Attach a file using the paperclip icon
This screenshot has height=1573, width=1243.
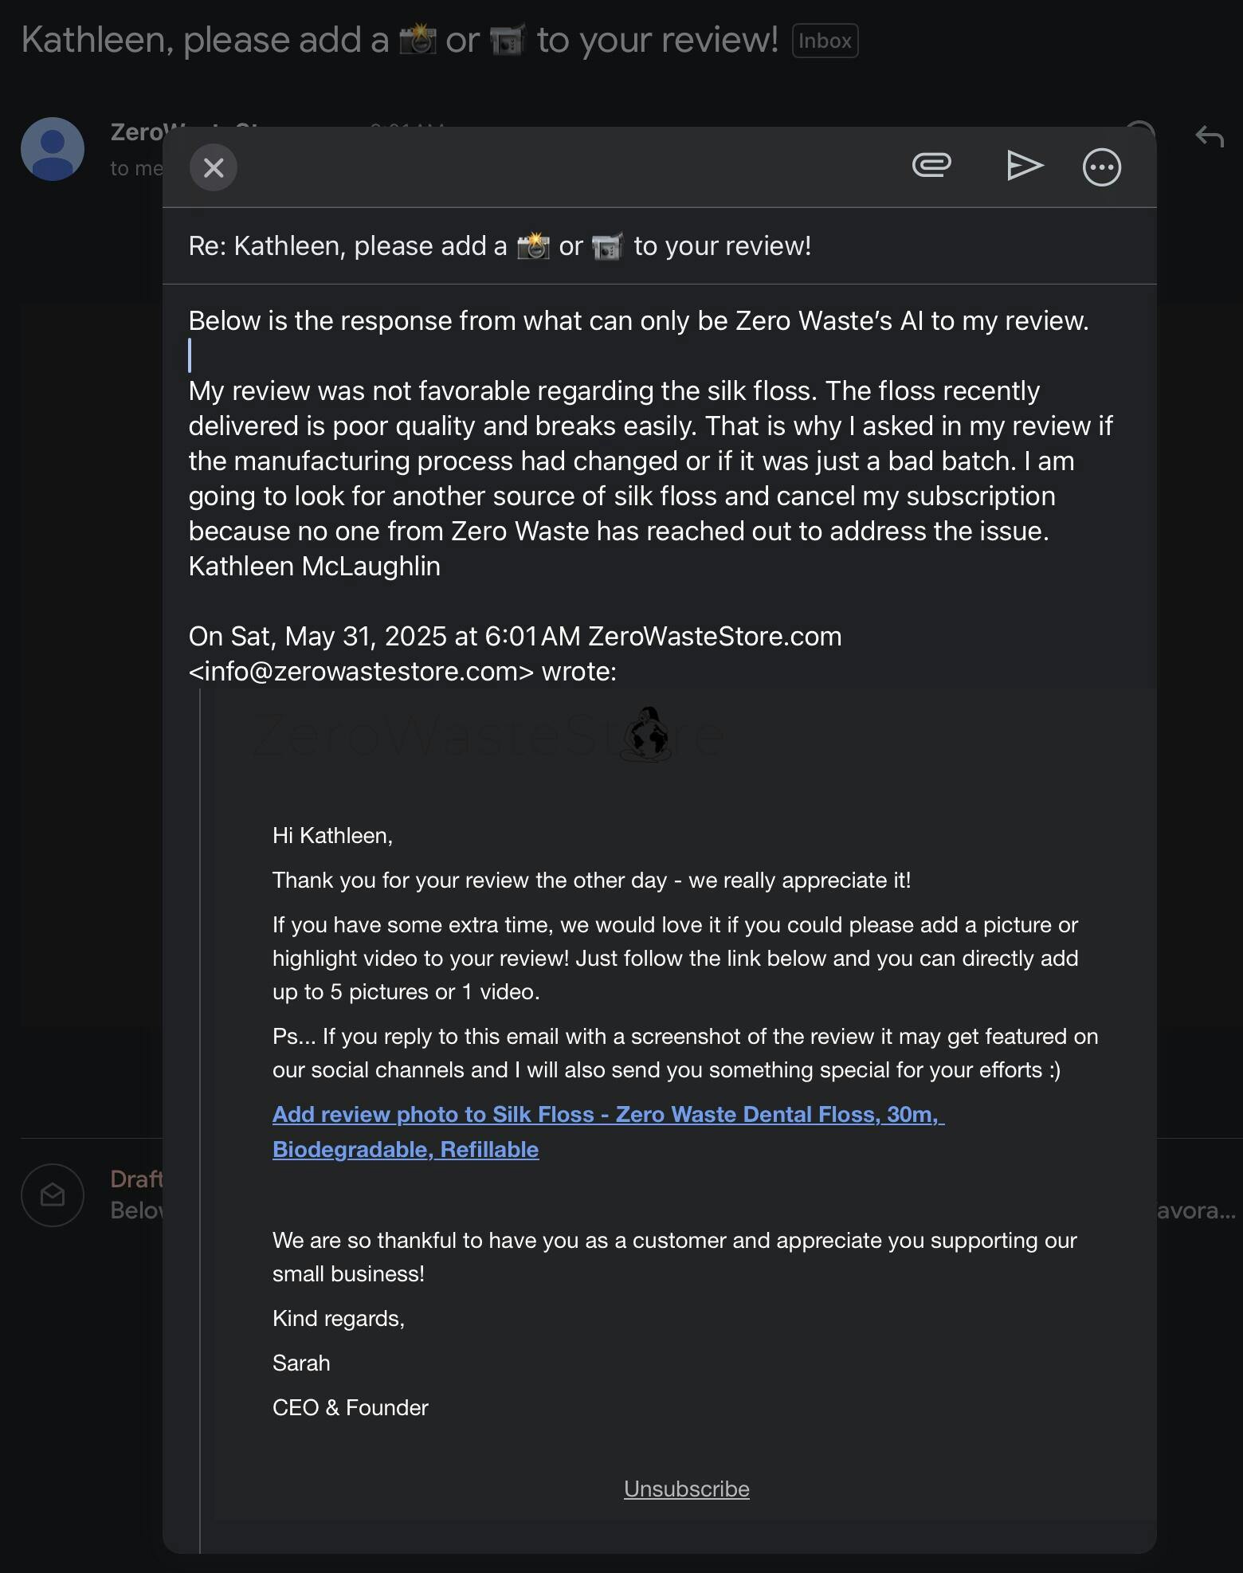pyautogui.click(x=931, y=166)
